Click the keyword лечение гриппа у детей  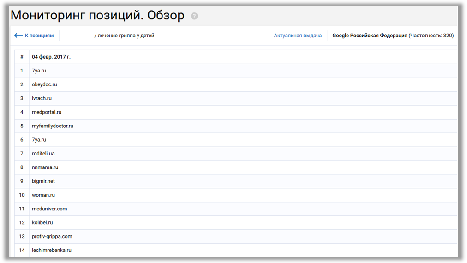(x=126, y=36)
